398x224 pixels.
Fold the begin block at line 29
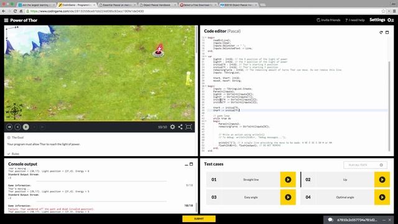pos(206,86)
